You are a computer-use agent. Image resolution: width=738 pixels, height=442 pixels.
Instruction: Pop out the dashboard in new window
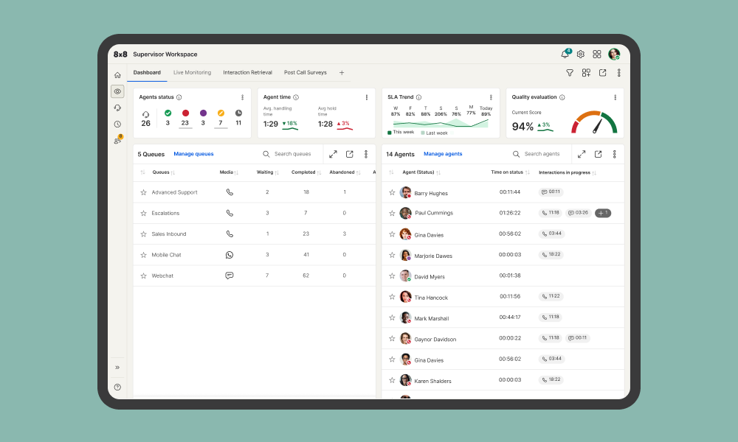602,73
